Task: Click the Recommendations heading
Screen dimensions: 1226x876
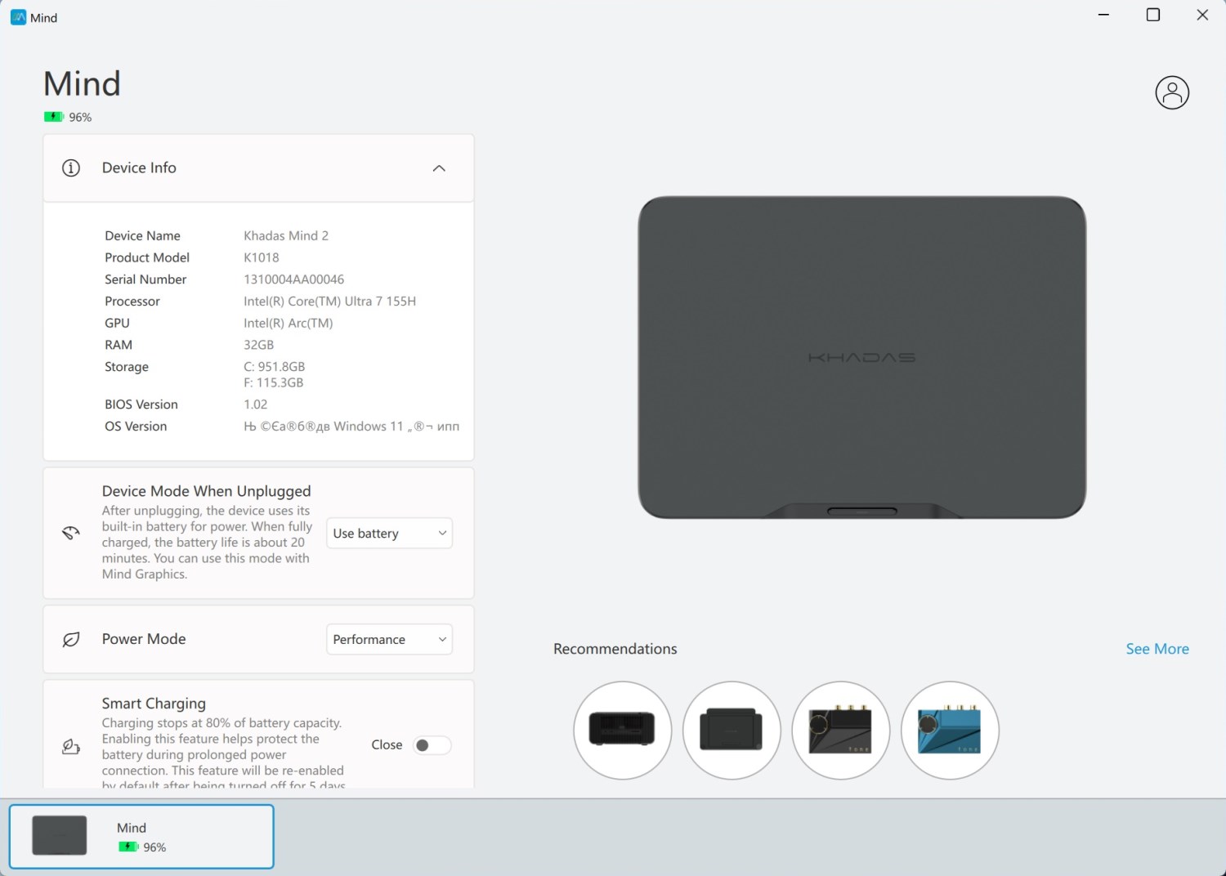Action: click(x=615, y=649)
